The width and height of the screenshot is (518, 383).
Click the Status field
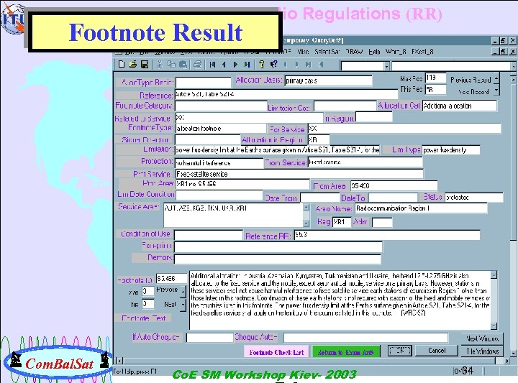pyautogui.click(x=473, y=198)
